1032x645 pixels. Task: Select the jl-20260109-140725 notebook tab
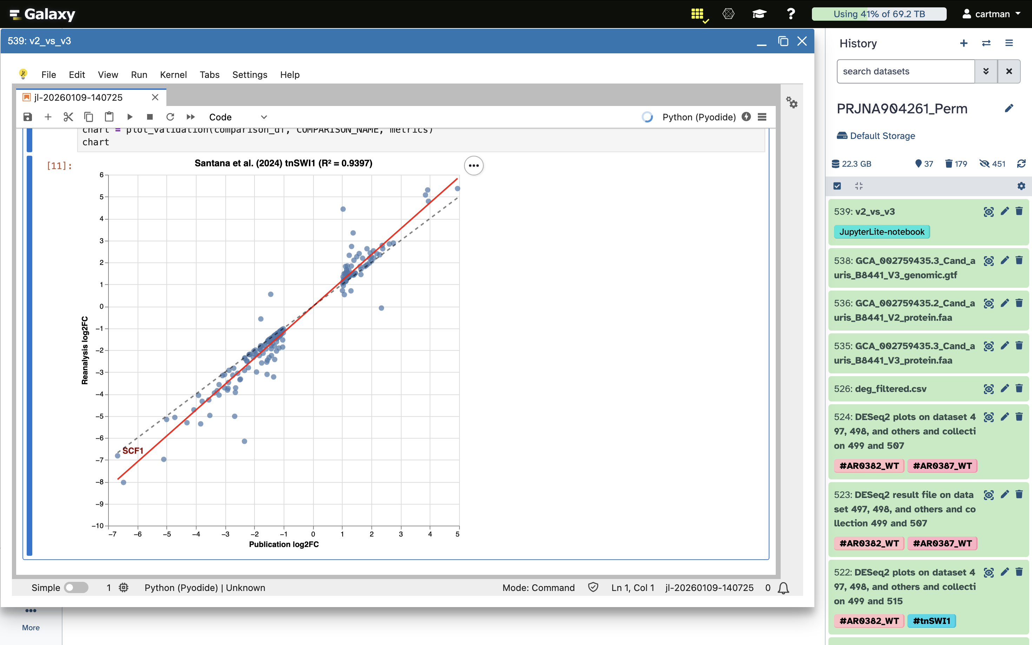tap(79, 97)
